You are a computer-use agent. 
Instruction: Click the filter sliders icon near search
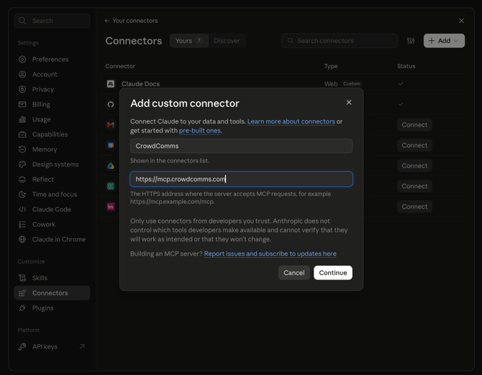tap(411, 40)
